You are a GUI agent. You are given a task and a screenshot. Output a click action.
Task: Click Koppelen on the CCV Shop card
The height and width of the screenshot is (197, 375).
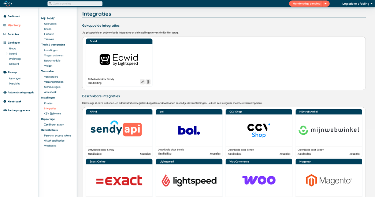285,154
